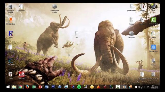
Task: Open the Camtasia recorder taskbar icon
Action: point(118,87)
